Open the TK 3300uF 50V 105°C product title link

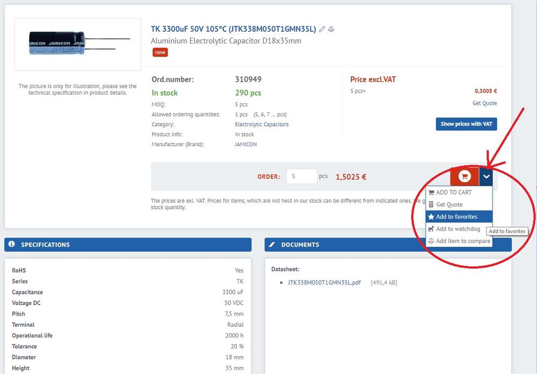tap(233, 29)
